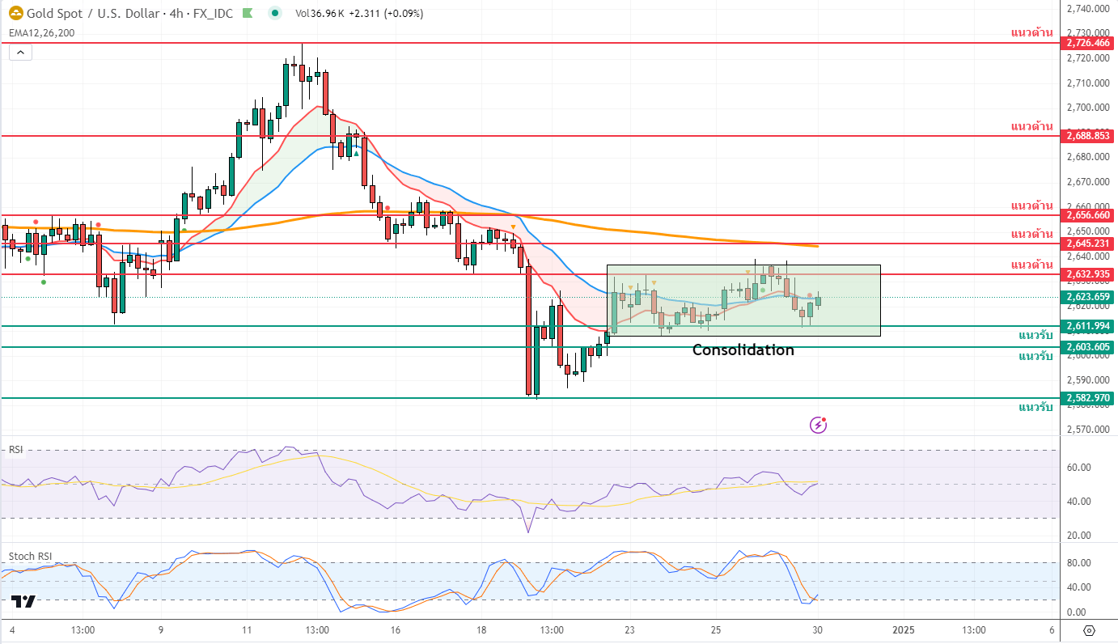Click the 2,680.000 price axis label
The image size is (1118, 644).
click(1087, 158)
